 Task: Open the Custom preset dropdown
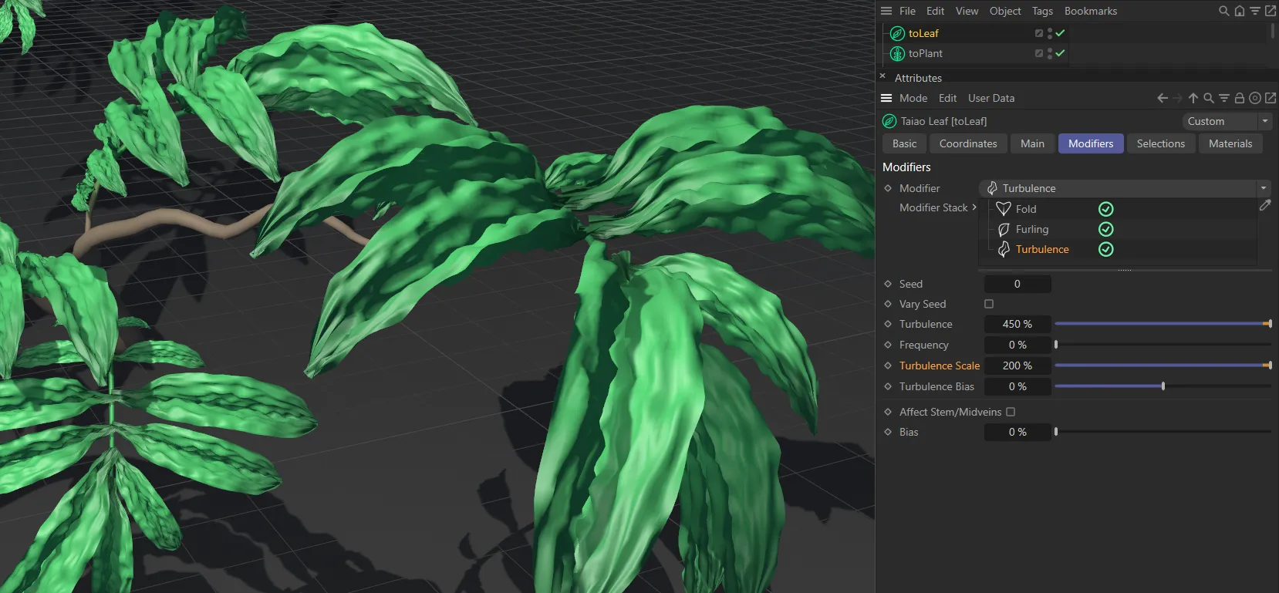pyautogui.click(x=1227, y=121)
